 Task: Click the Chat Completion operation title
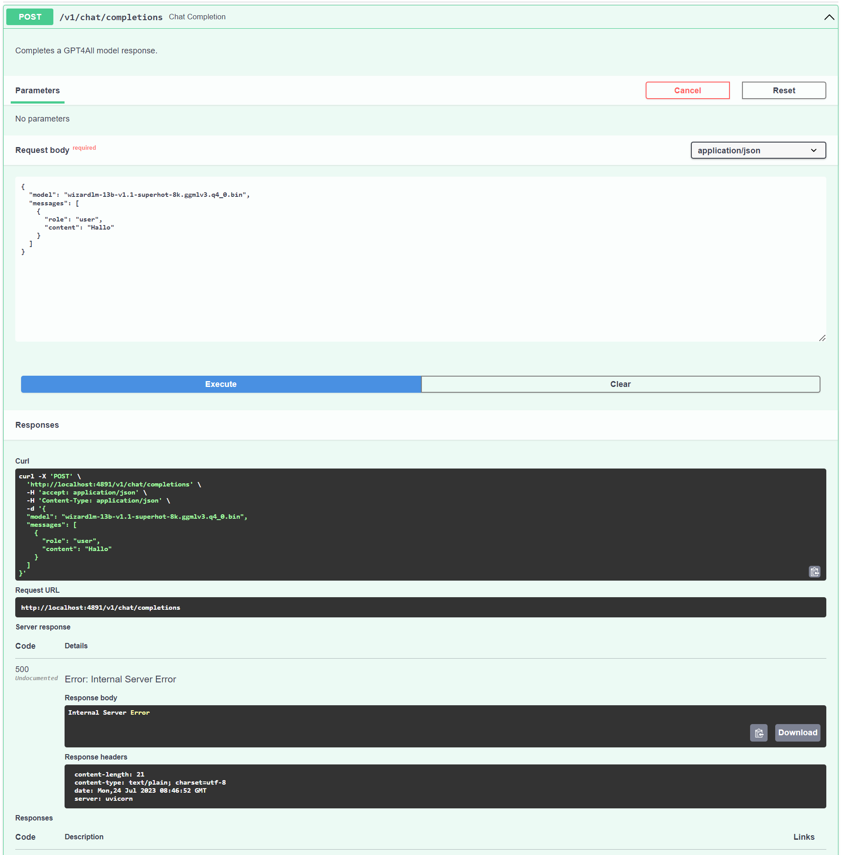[x=197, y=17]
